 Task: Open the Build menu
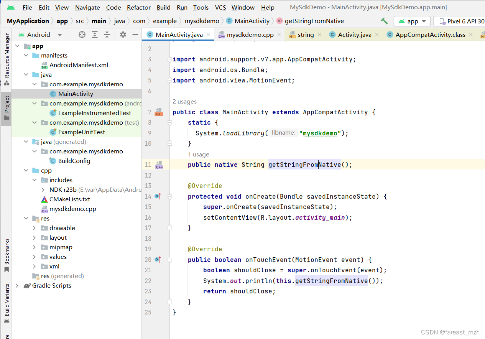[x=164, y=7]
